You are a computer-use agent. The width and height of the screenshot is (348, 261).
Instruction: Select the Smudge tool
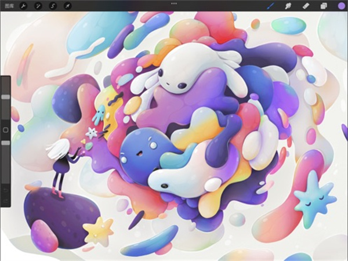point(287,6)
